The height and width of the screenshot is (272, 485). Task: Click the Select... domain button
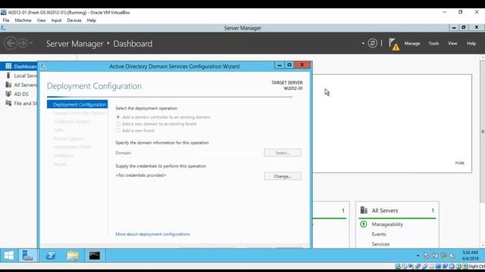point(283,153)
